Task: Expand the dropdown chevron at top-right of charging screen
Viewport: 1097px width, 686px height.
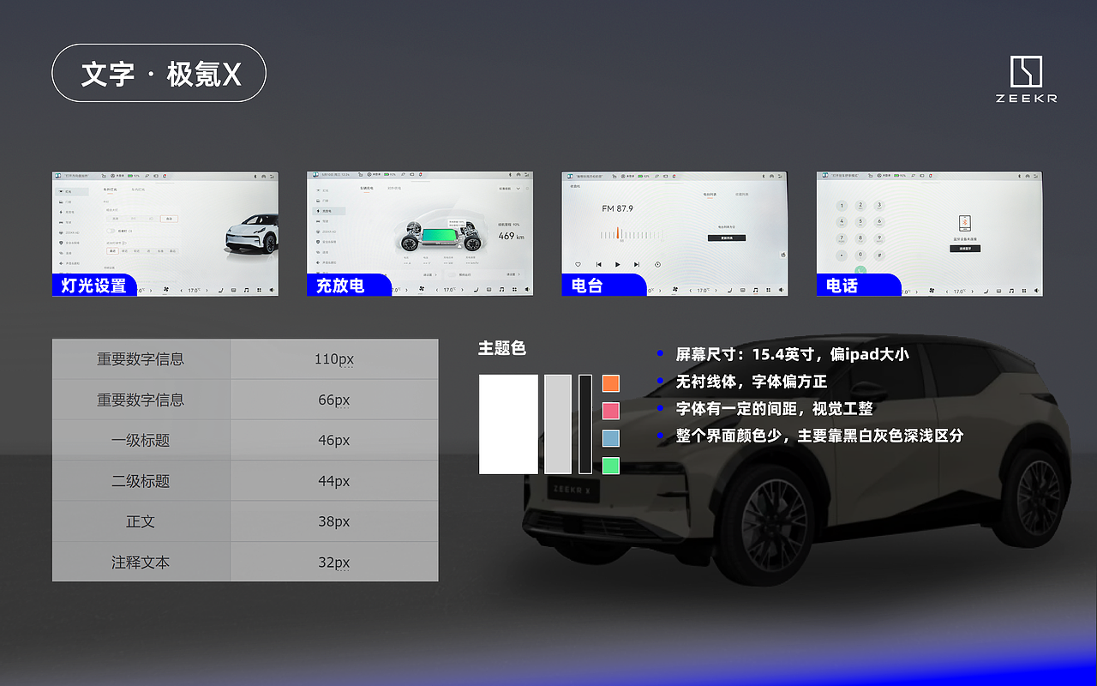Action: click(x=518, y=189)
